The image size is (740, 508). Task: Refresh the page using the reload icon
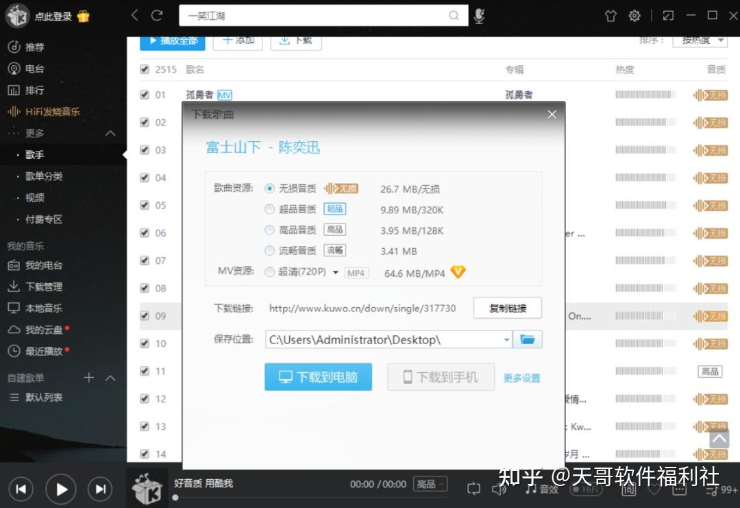(x=157, y=15)
